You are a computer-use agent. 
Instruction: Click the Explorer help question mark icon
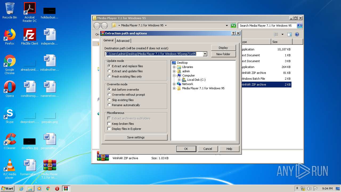point(297,34)
